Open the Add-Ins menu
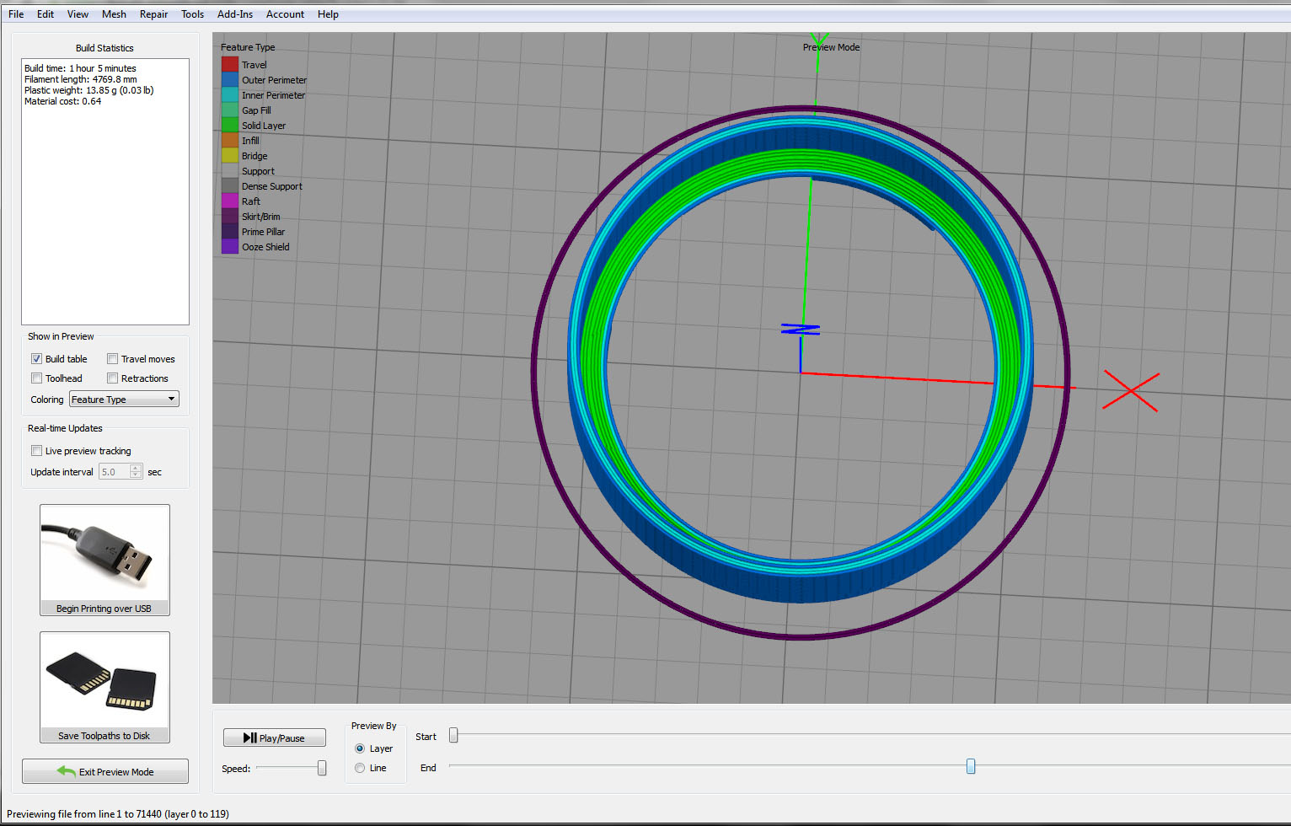The width and height of the screenshot is (1291, 826). tap(235, 14)
